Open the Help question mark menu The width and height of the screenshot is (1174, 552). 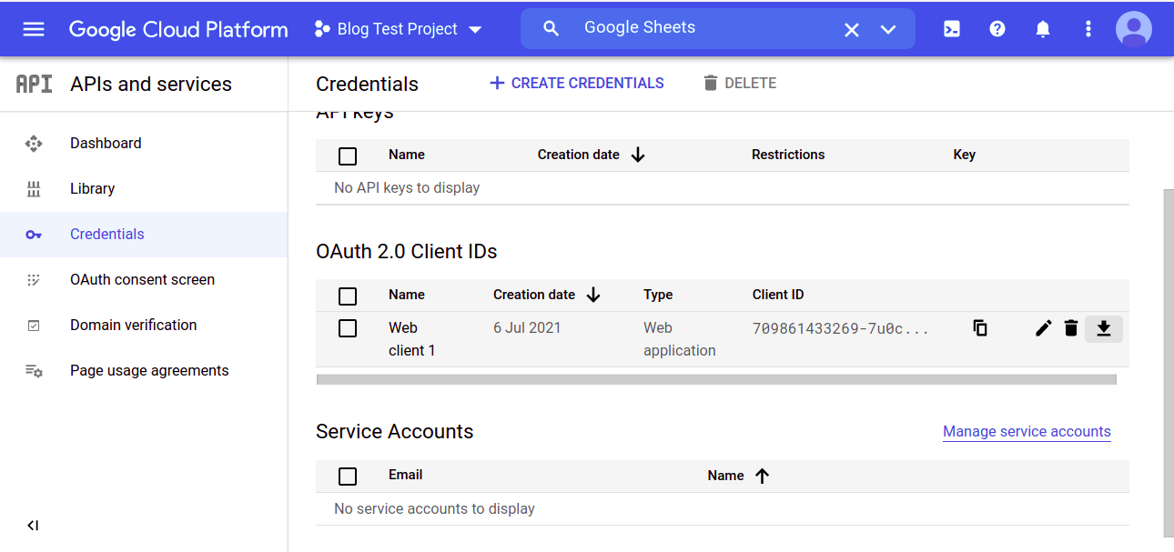click(997, 29)
